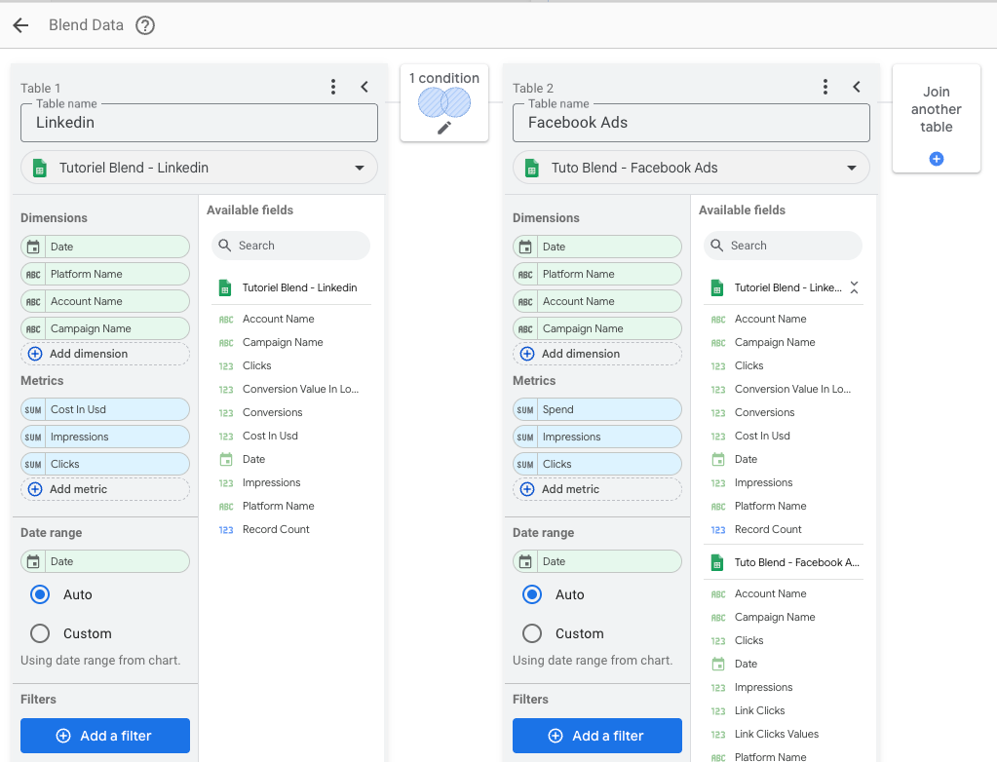This screenshot has width=997, height=762.
Task: Change SUM aggregation on Spend metric
Action: pyautogui.click(x=525, y=410)
